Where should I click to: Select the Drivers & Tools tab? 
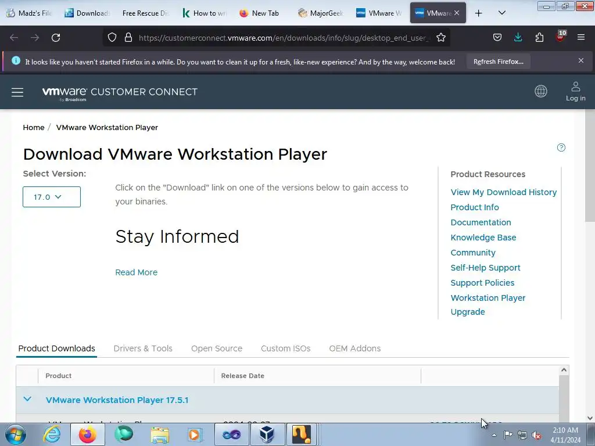[x=143, y=348]
